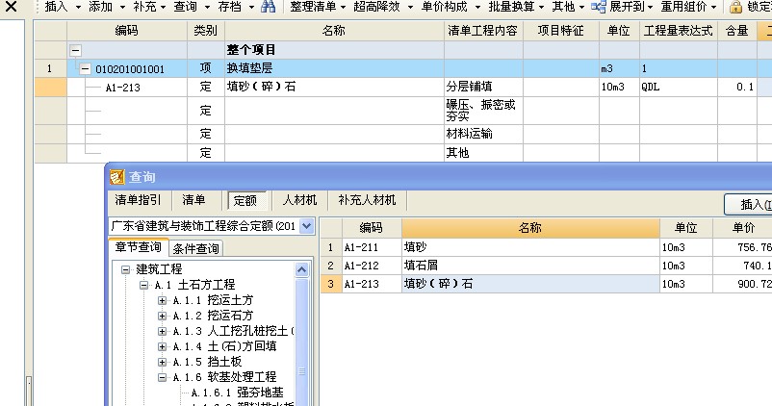
Task: Collapse the A.1 土石方工程 node
Action: tap(143, 285)
